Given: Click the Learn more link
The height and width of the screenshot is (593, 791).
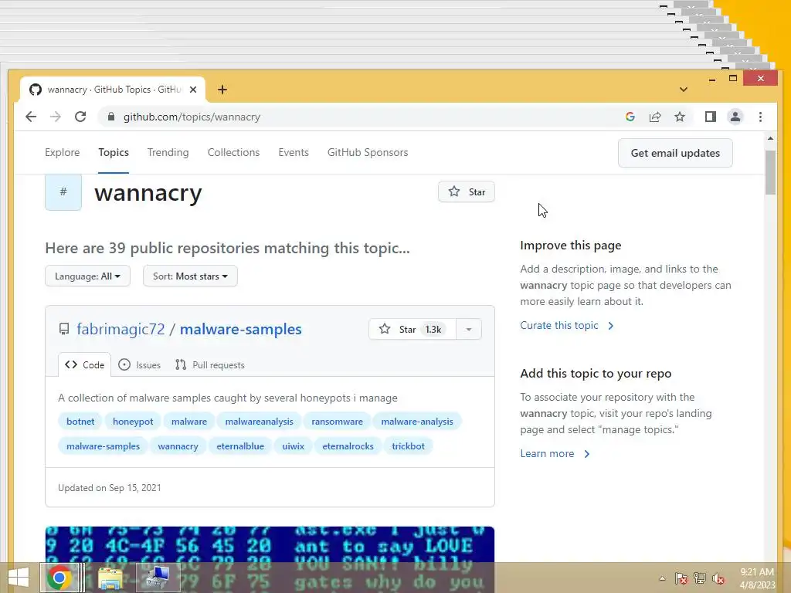Looking at the screenshot, I should [555, 453].
